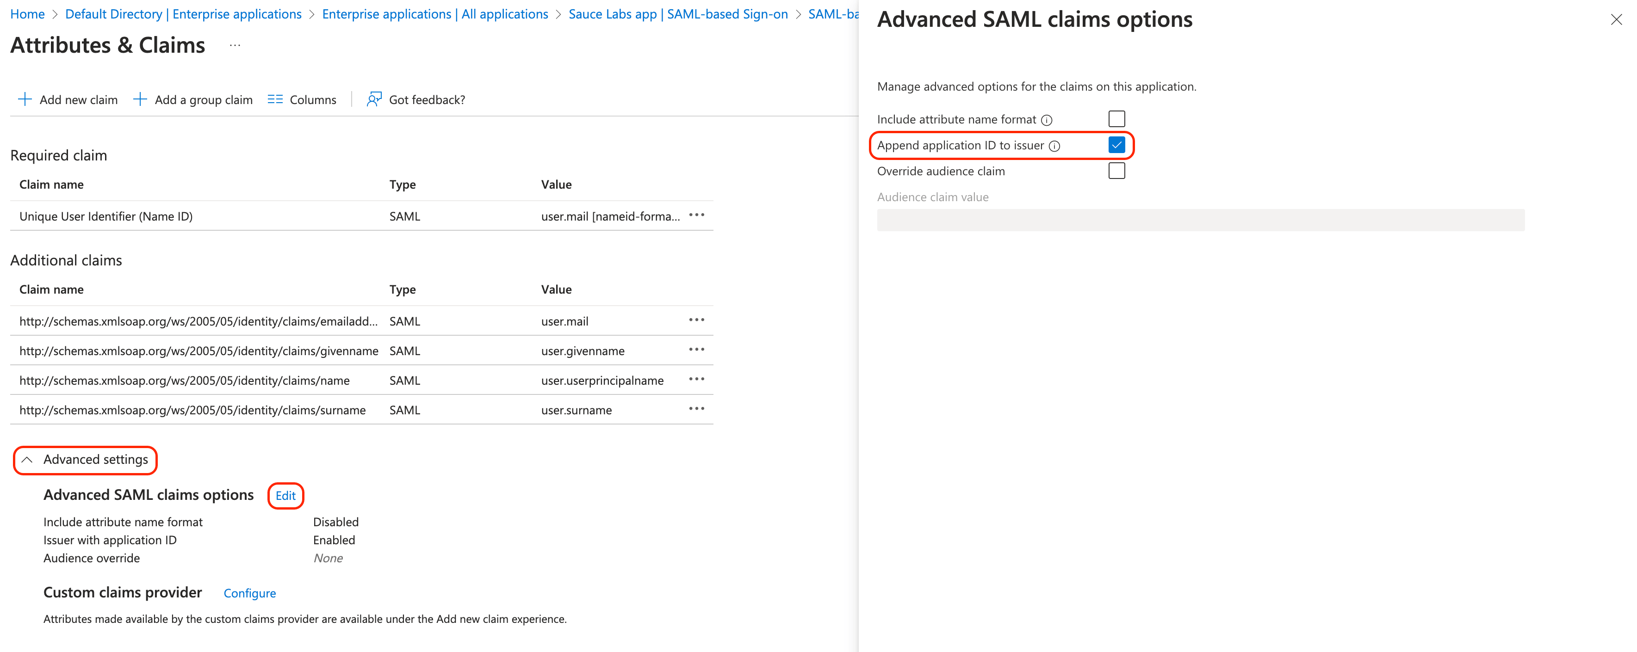
Task: Check the Override audience claim option
Action: 1116,170
